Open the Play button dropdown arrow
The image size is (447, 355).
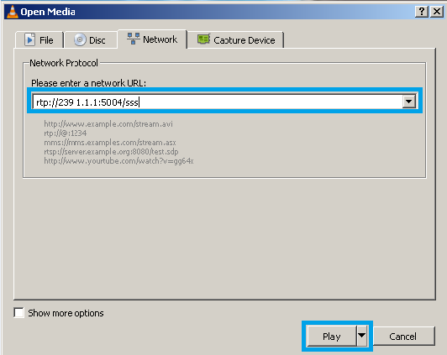361,336
